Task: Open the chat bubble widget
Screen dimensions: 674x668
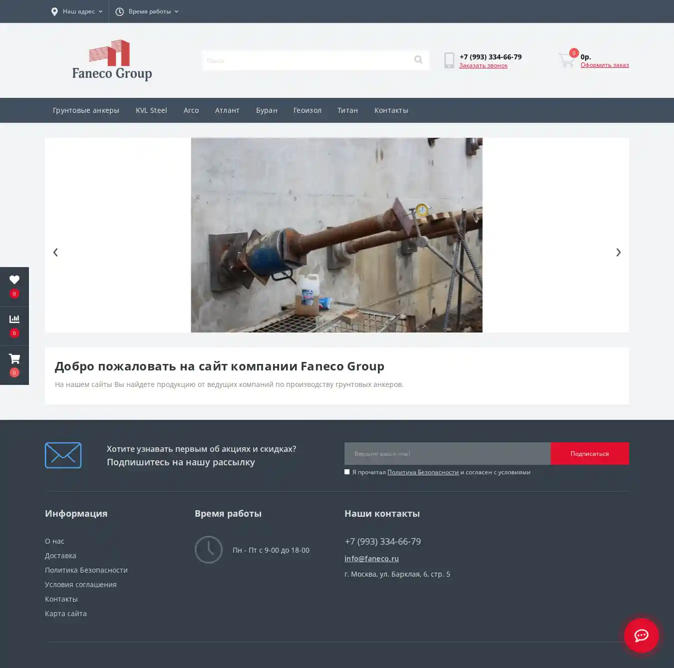Action: click(641, 636)
